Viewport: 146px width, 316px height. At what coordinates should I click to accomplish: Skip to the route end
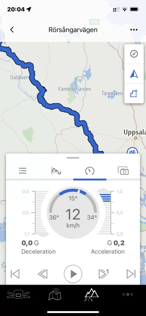pos(131,274)
